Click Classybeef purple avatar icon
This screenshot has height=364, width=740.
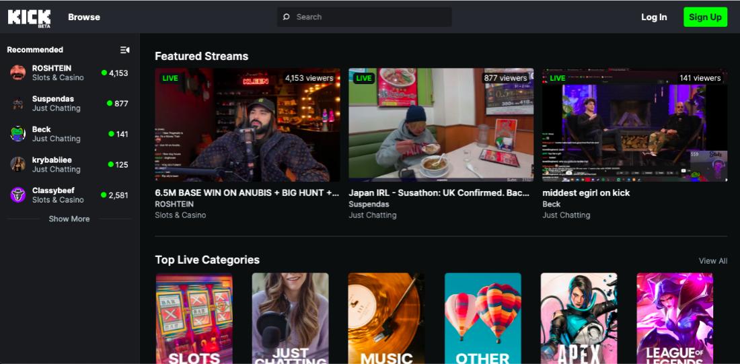18,195
